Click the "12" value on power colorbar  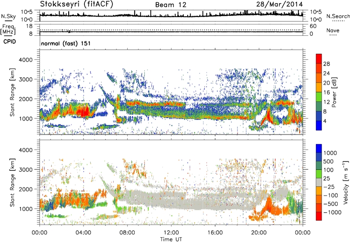click(326, 102)
